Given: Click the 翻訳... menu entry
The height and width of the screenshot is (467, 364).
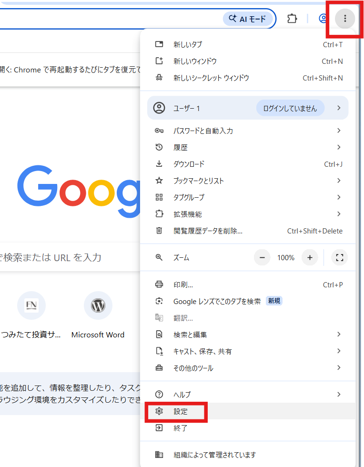Looking at the screenshot, I should point(248,318).
